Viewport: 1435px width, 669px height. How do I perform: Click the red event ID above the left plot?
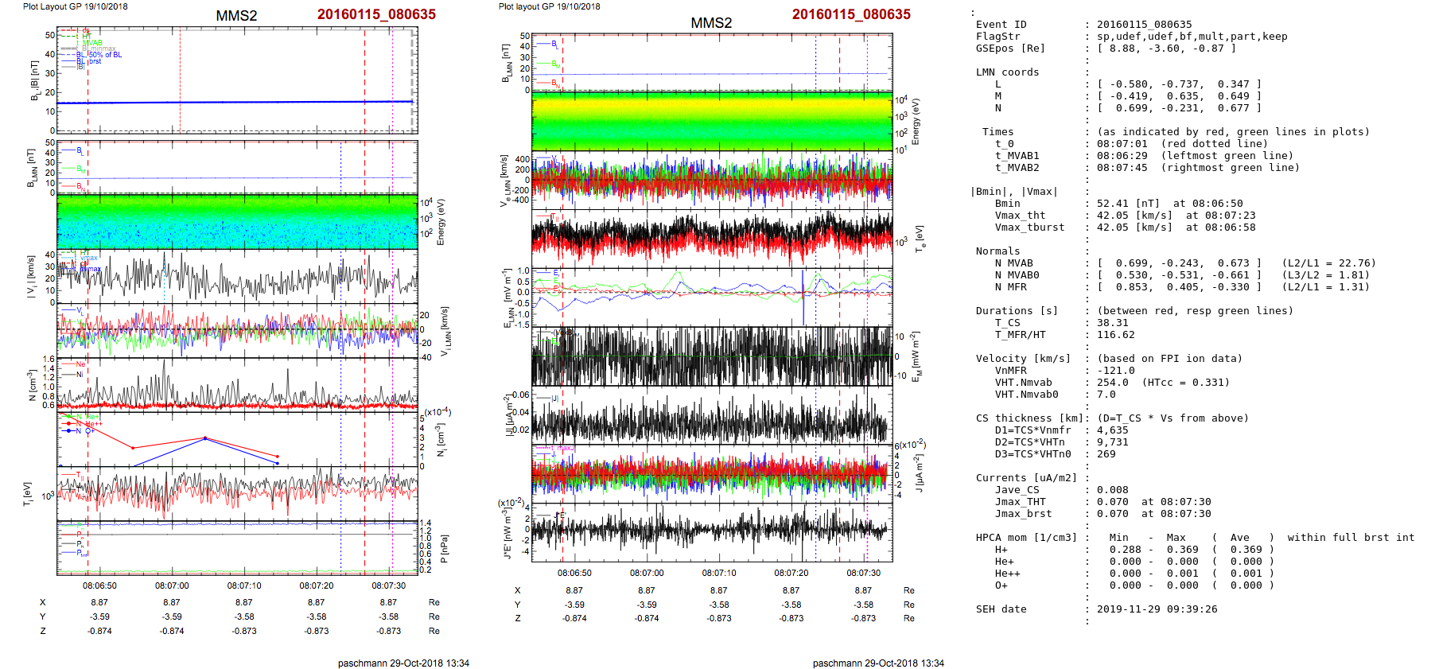tap(376, 14)
